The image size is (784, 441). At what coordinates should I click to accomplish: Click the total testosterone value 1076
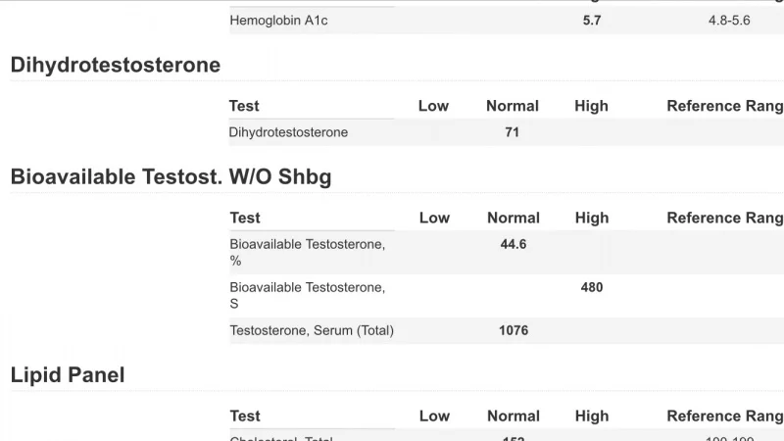[514, 330]
